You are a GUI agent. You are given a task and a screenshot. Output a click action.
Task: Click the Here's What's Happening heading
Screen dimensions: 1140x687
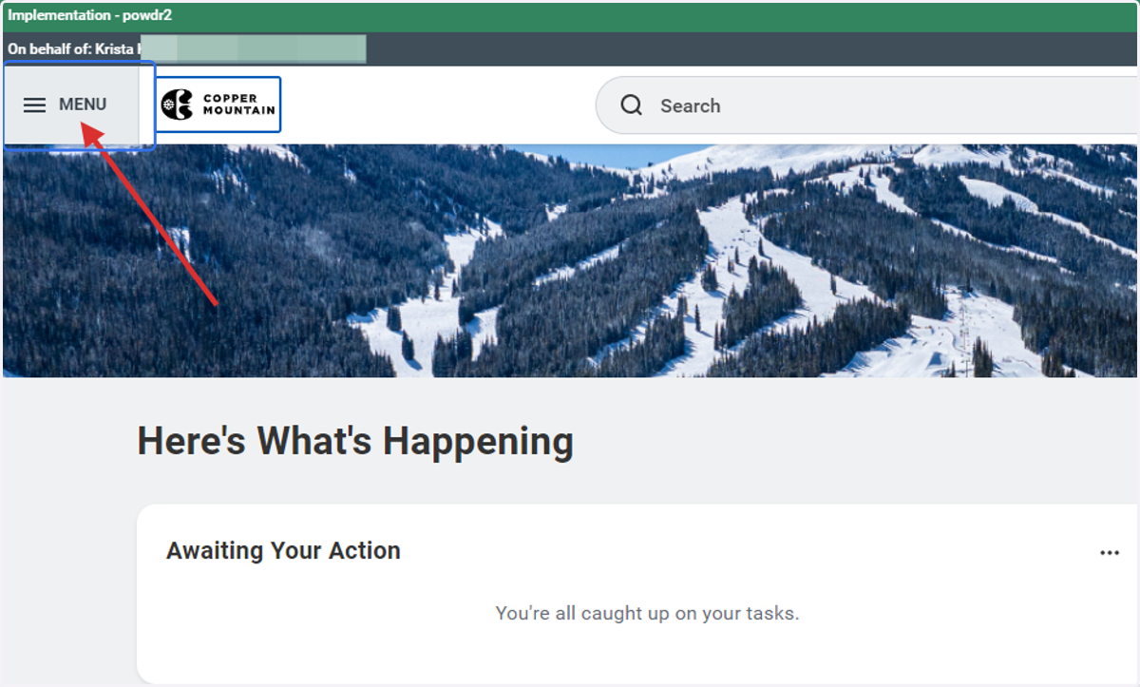pos(355,442)
